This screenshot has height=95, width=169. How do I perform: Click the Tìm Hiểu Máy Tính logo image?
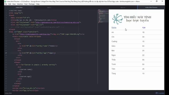(x=132, y=19)
